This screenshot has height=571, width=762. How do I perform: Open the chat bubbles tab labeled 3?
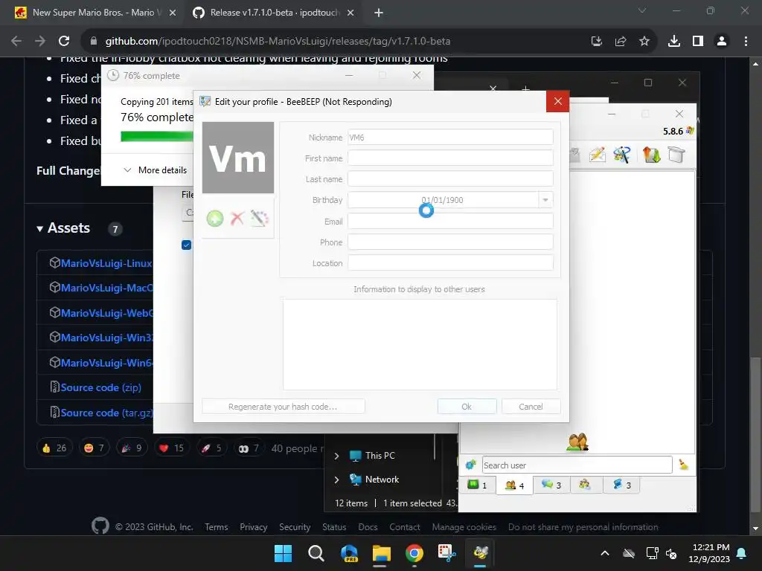point(551,485)
